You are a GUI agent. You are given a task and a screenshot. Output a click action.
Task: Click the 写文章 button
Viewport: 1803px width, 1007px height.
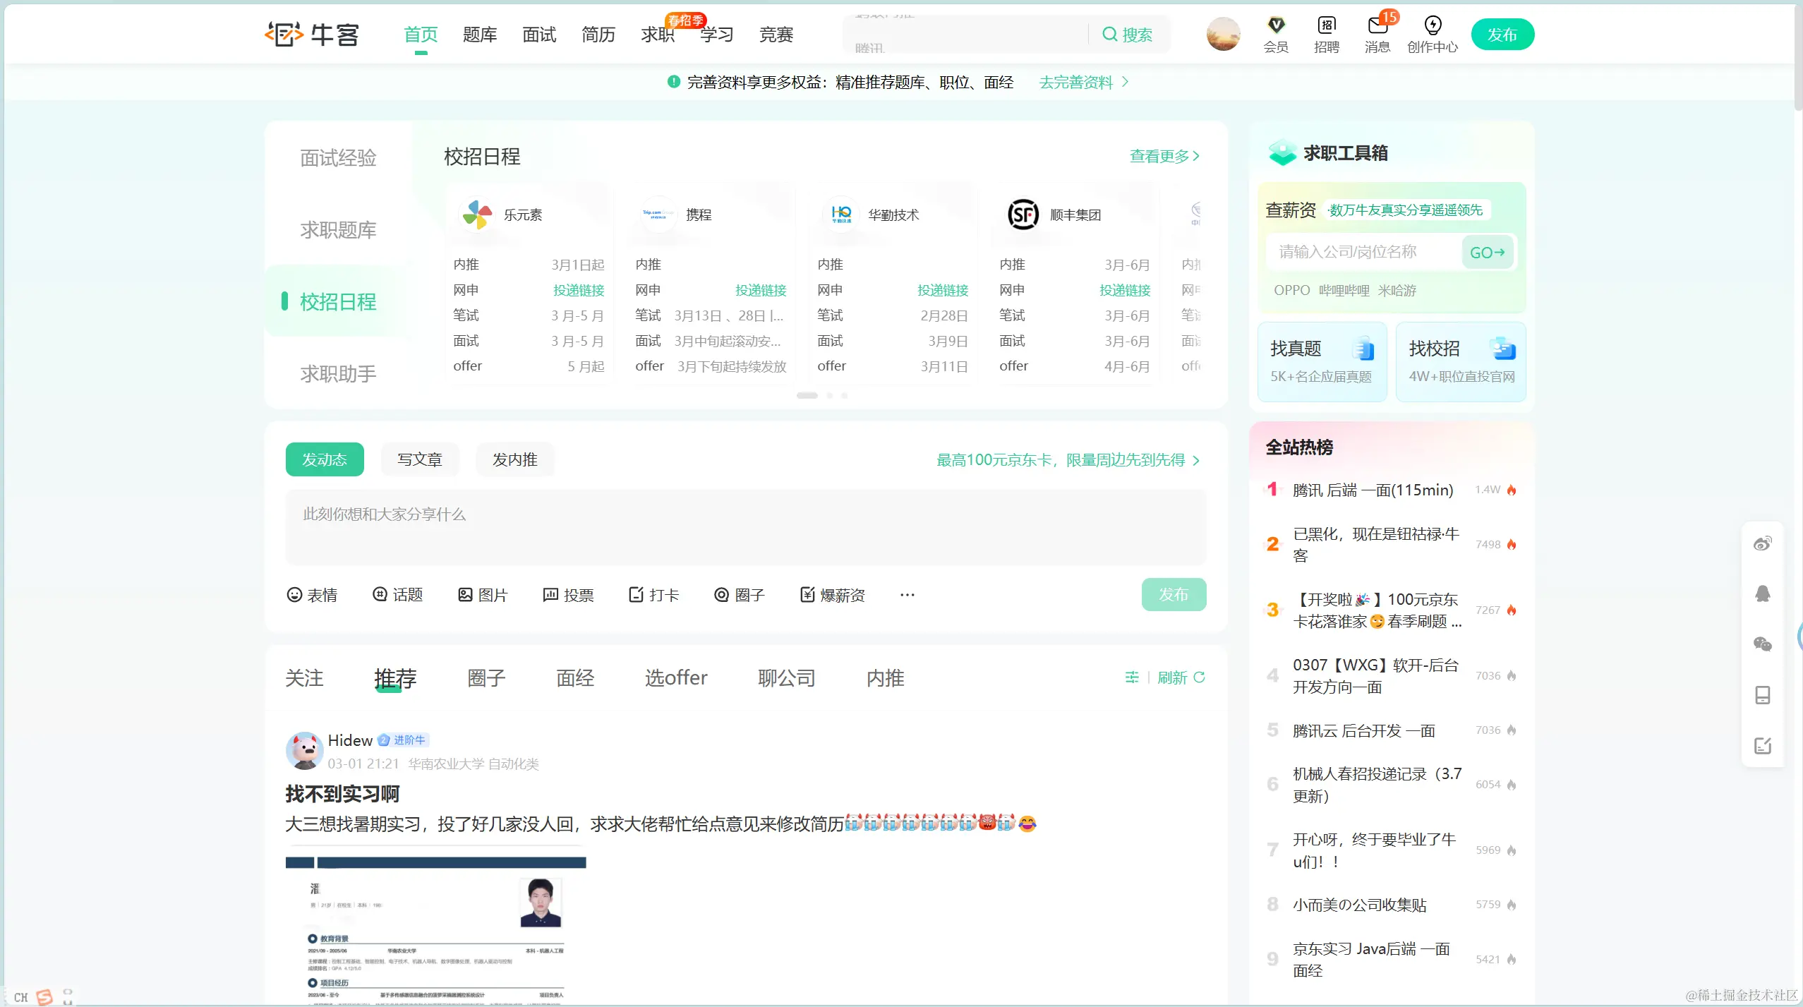(419, 459)
